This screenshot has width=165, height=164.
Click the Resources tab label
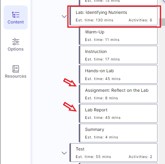tap(16, 76)
